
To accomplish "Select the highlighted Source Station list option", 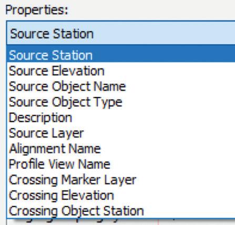I will click(x=121, y=55).
